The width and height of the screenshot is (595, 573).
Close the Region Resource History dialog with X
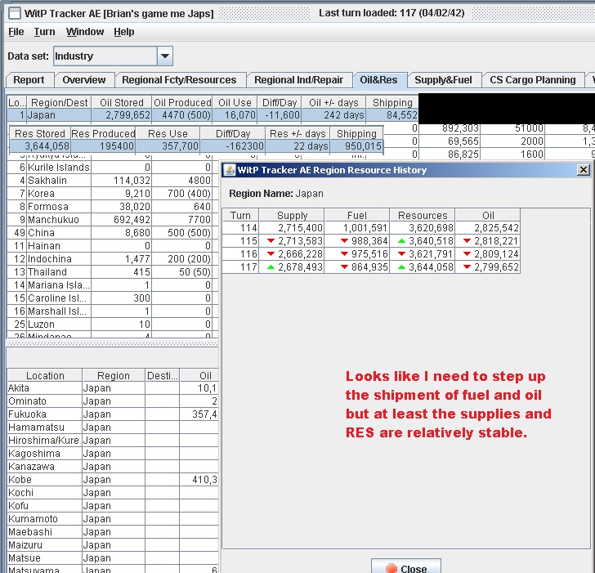pos(584,170)
